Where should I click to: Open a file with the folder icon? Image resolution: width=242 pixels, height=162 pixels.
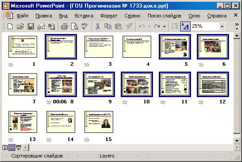point(21,26)
